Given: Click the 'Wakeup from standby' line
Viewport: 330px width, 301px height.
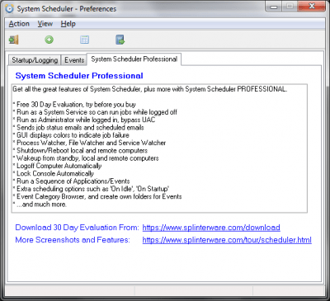Looking at the screenshot, I should point(86,158).
